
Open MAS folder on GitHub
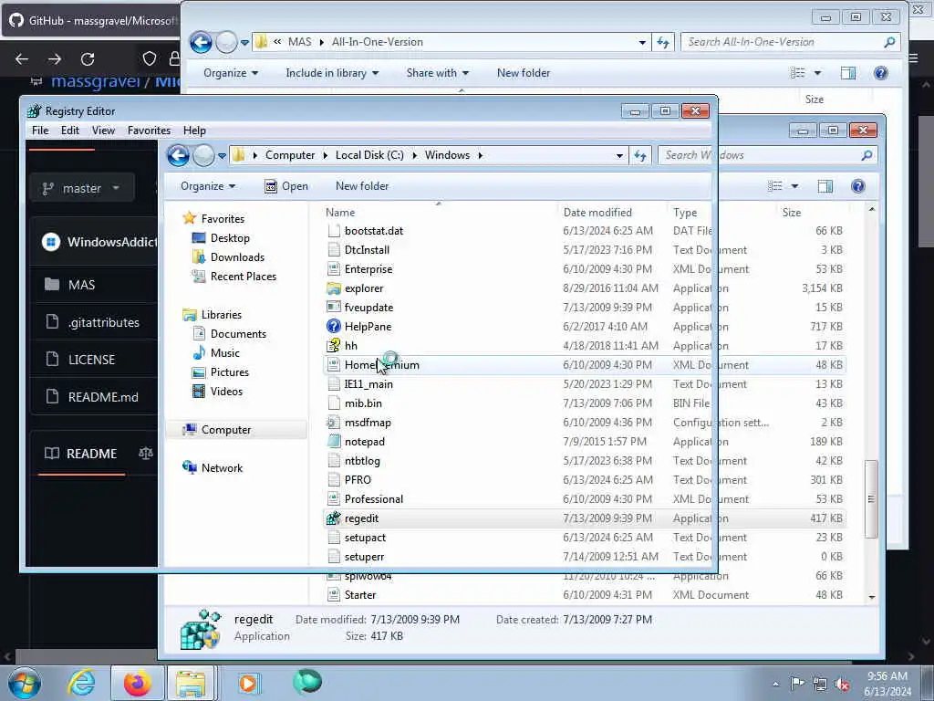81,285
